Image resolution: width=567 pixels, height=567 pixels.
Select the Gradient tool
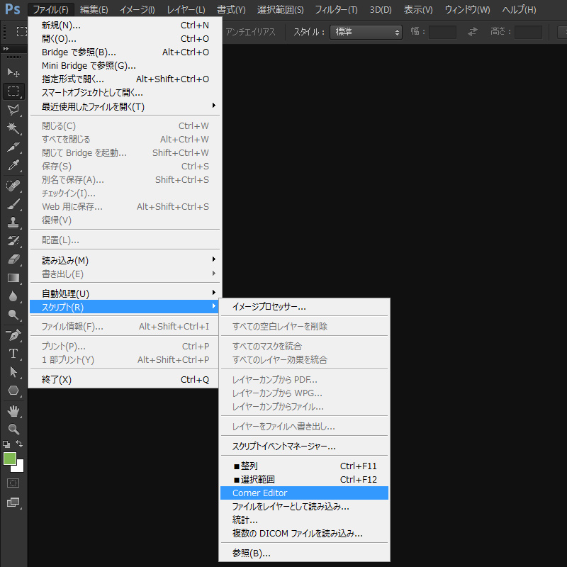coord(13,278)
